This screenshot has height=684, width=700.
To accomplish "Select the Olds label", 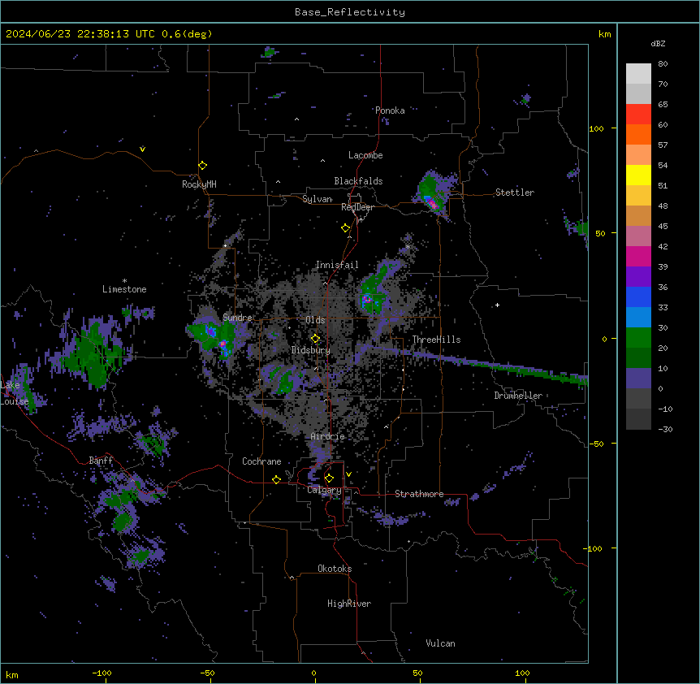I will point(315,320).
